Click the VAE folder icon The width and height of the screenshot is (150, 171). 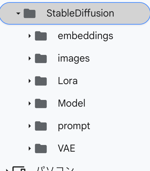pyautogui.click(x=41, y=148)
